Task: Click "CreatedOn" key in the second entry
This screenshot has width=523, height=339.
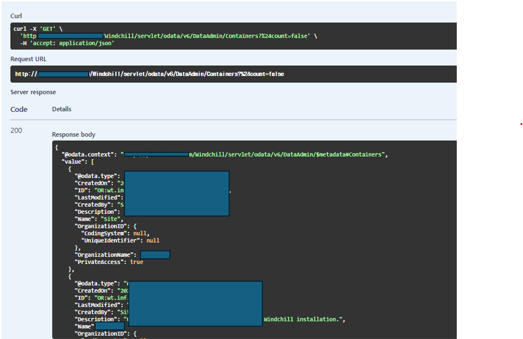Action: [94, 290]
